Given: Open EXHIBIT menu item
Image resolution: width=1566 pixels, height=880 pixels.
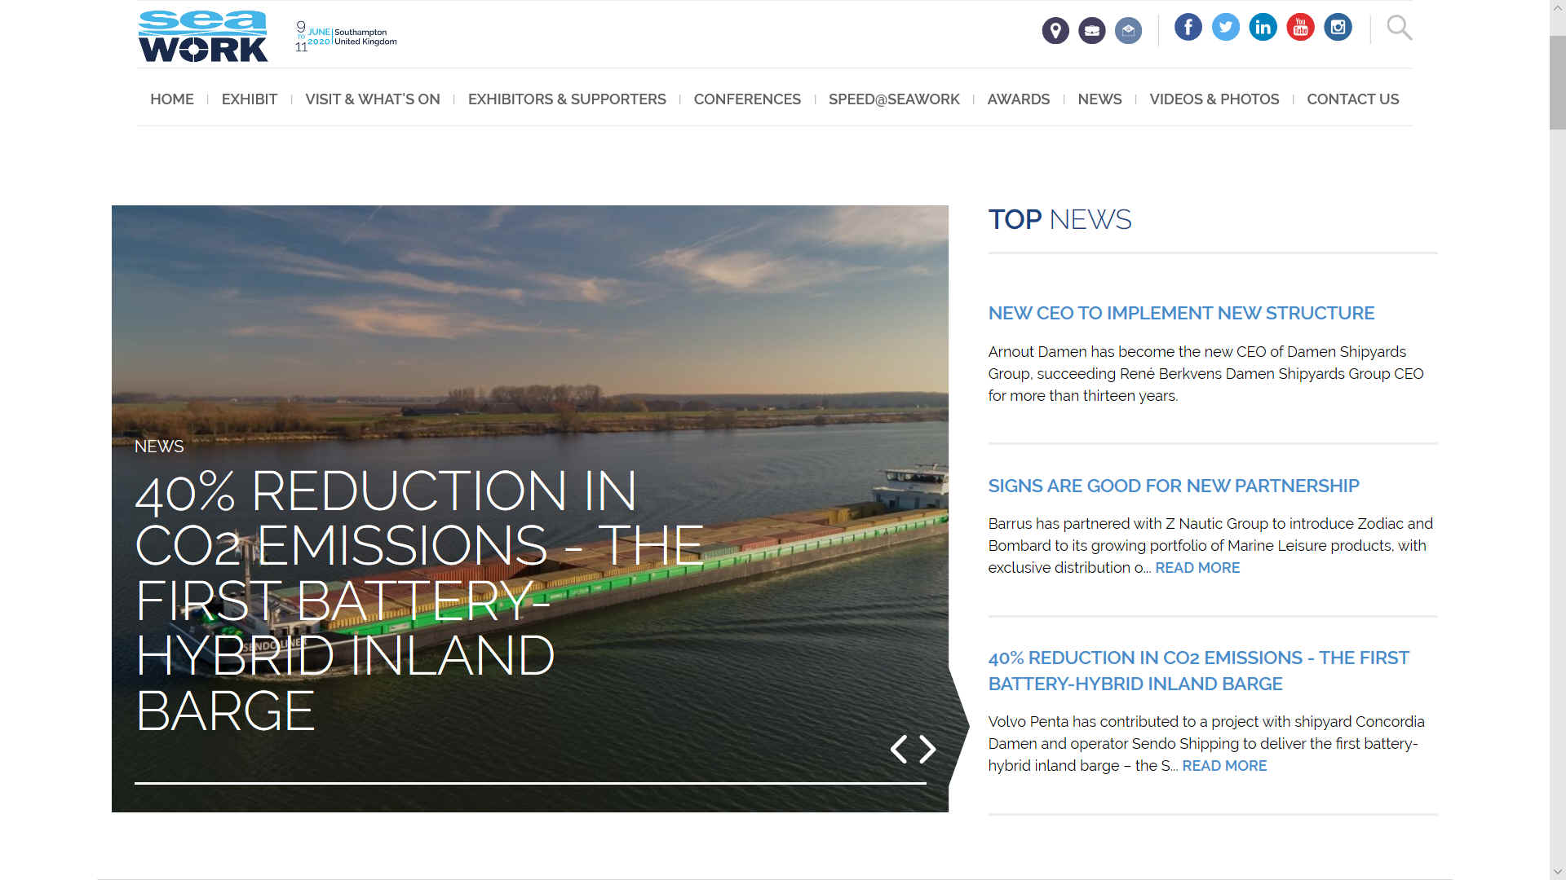Looking at the screenshot, I should click(250, 99).
